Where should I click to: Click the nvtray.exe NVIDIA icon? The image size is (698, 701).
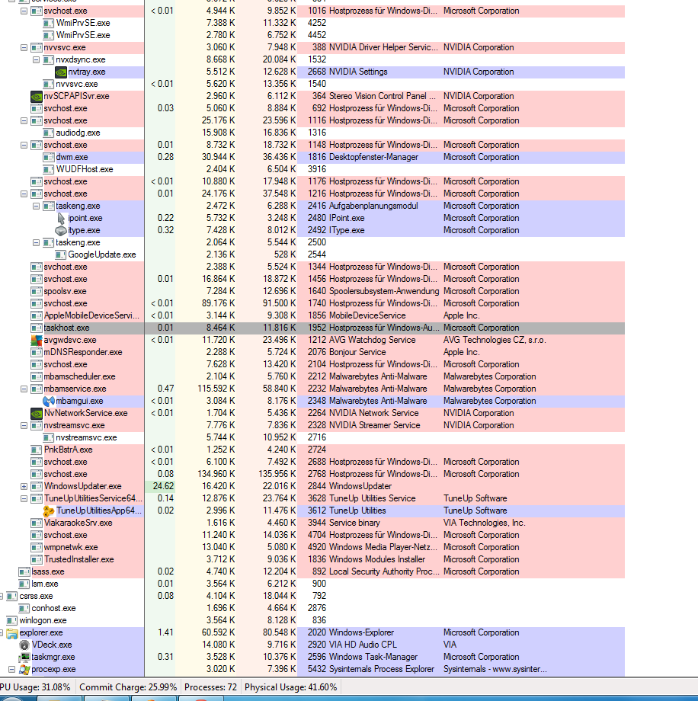coord(60,72)
